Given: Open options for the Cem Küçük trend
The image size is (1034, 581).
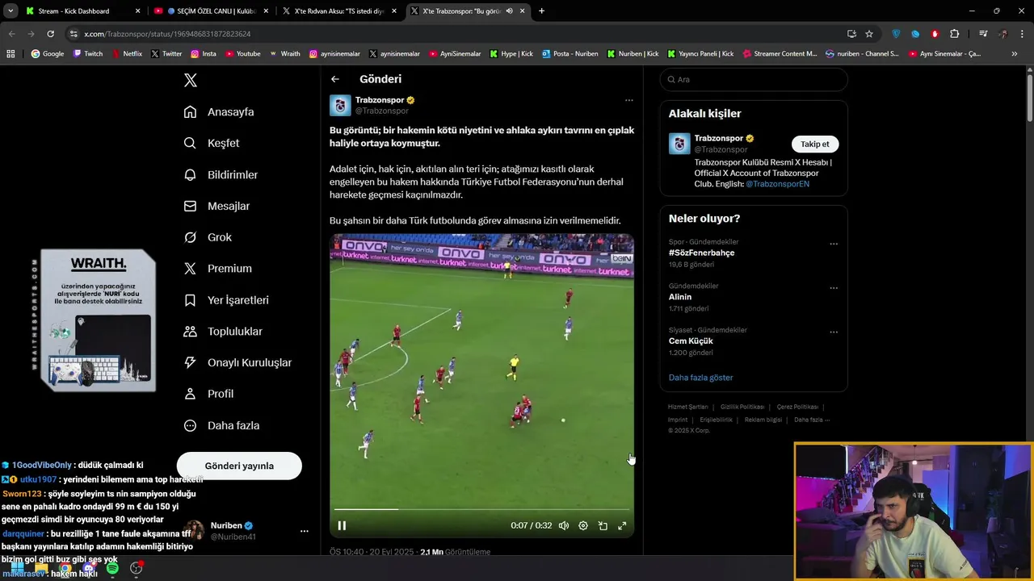Looking at the screenshot, I should pos(834,332).
